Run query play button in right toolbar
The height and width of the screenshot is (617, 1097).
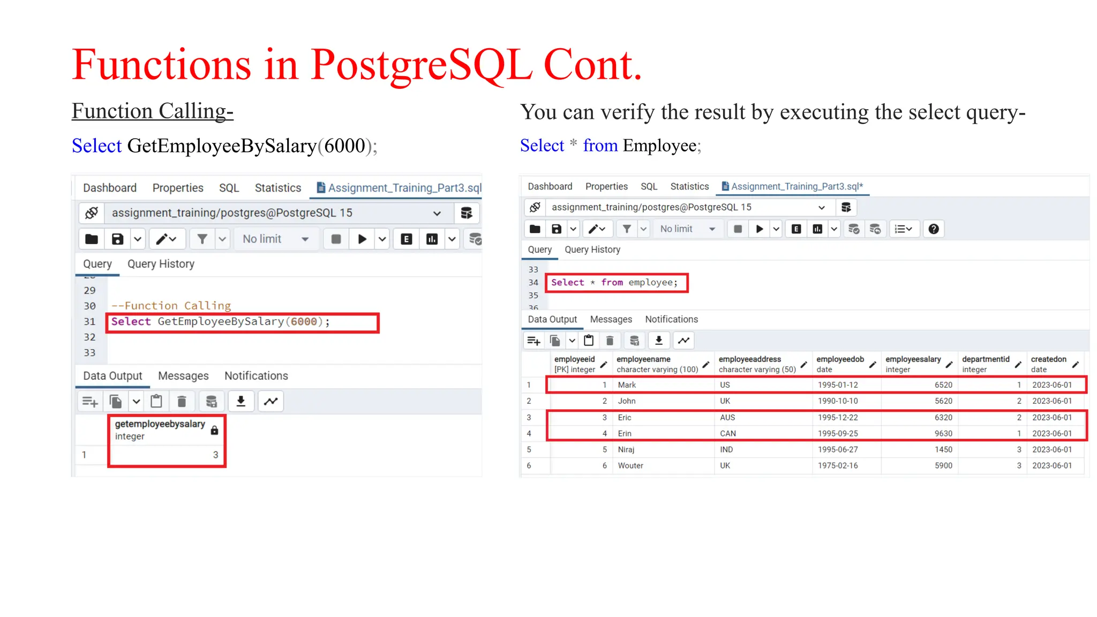coord(760,229)
